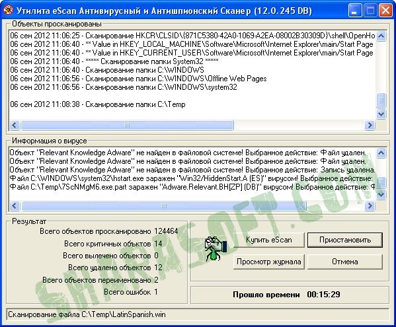This screenshot has width=396, height=327.
Task: Minimize the eScan window
Action: click(355, 11)
